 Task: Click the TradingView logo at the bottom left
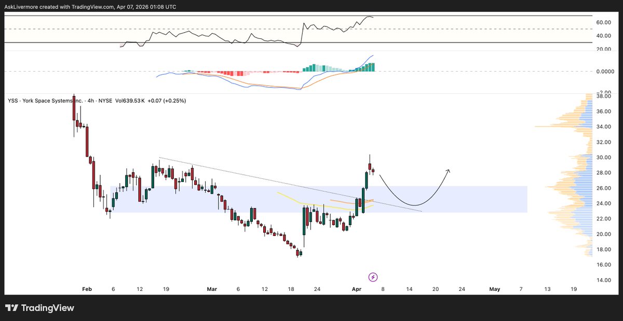click(39, 308)
